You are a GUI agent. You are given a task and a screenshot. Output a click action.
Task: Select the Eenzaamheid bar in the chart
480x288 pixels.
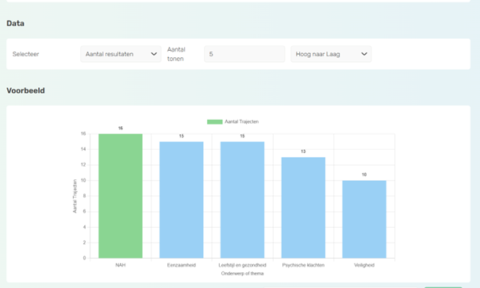pyautogui.click(x=181, y=200)
